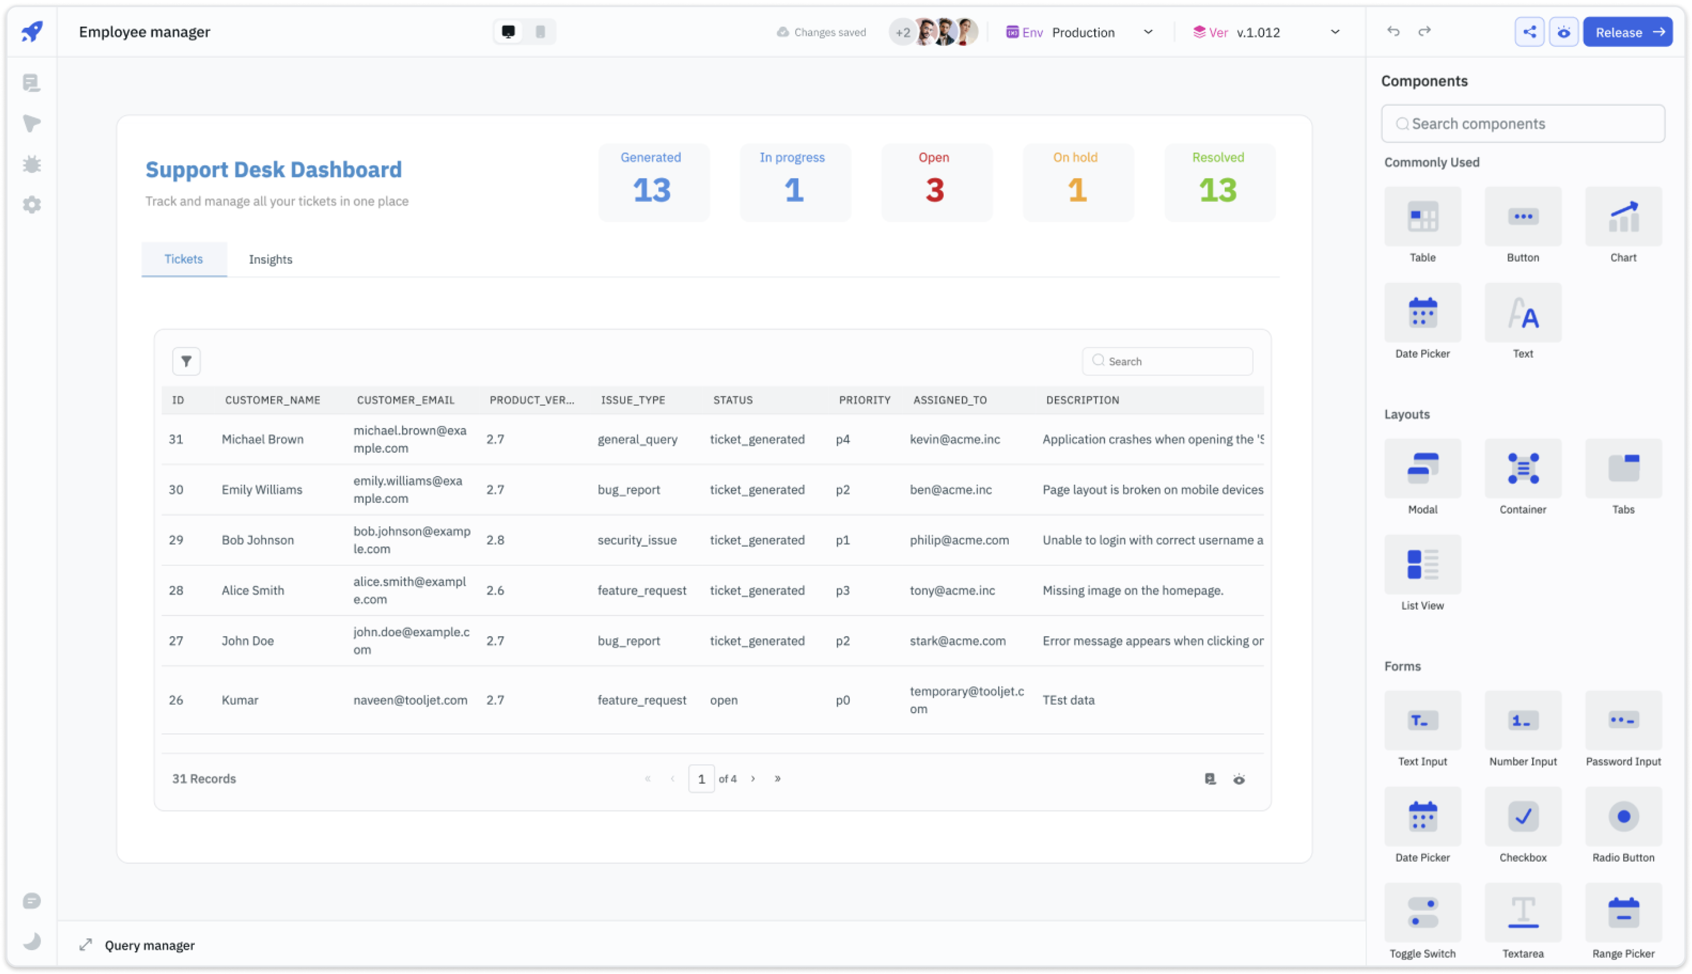
Task: Select the Tickets tab
Action: [x=183, y=259]
